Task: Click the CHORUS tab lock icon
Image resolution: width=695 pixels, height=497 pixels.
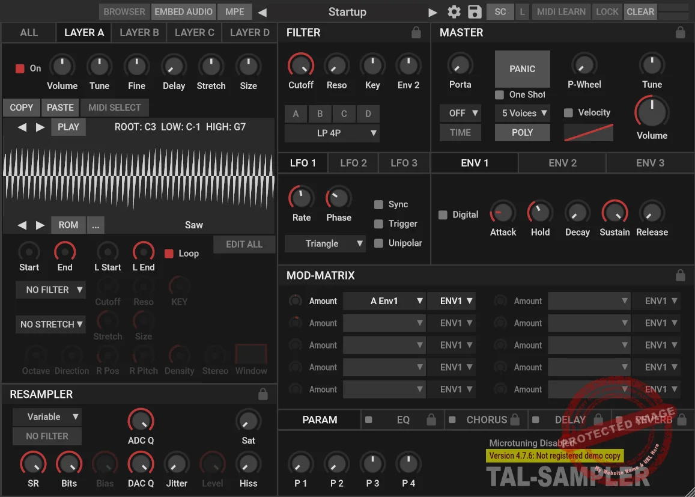Action: [515, 419]
